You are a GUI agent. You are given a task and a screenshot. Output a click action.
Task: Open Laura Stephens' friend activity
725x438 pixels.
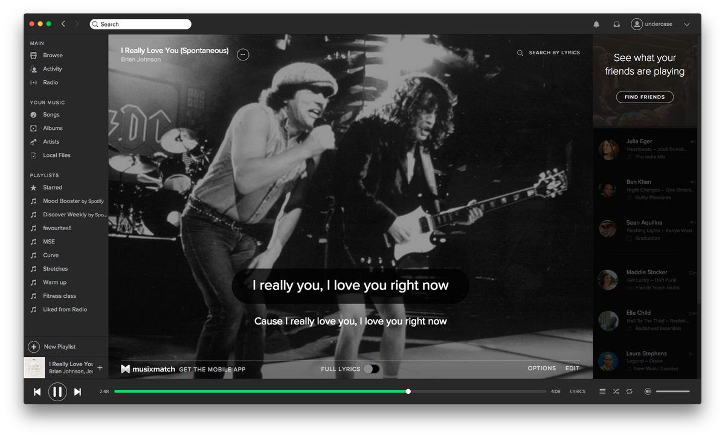[645, 361]
